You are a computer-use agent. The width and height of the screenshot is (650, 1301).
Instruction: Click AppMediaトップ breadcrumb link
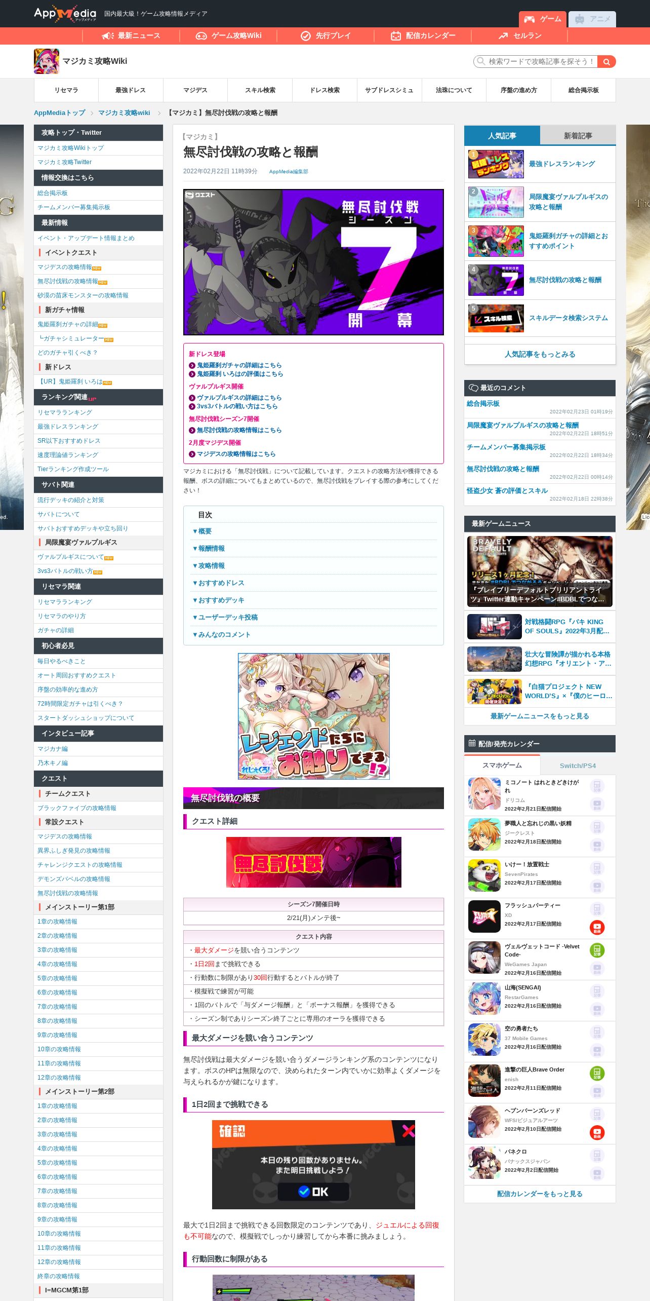(60, 113)
